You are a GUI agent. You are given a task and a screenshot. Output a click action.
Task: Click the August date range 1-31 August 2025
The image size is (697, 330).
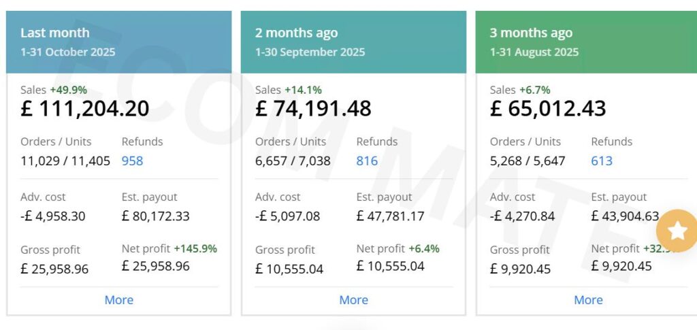(x=534, y=52)
